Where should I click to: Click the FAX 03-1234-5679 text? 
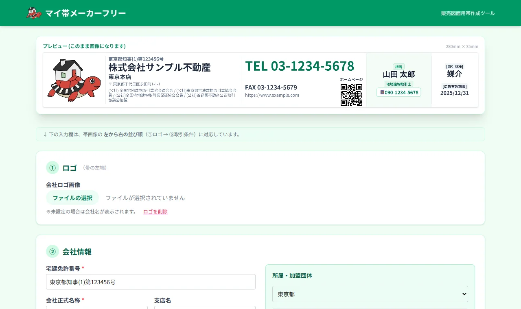[271, 87]
